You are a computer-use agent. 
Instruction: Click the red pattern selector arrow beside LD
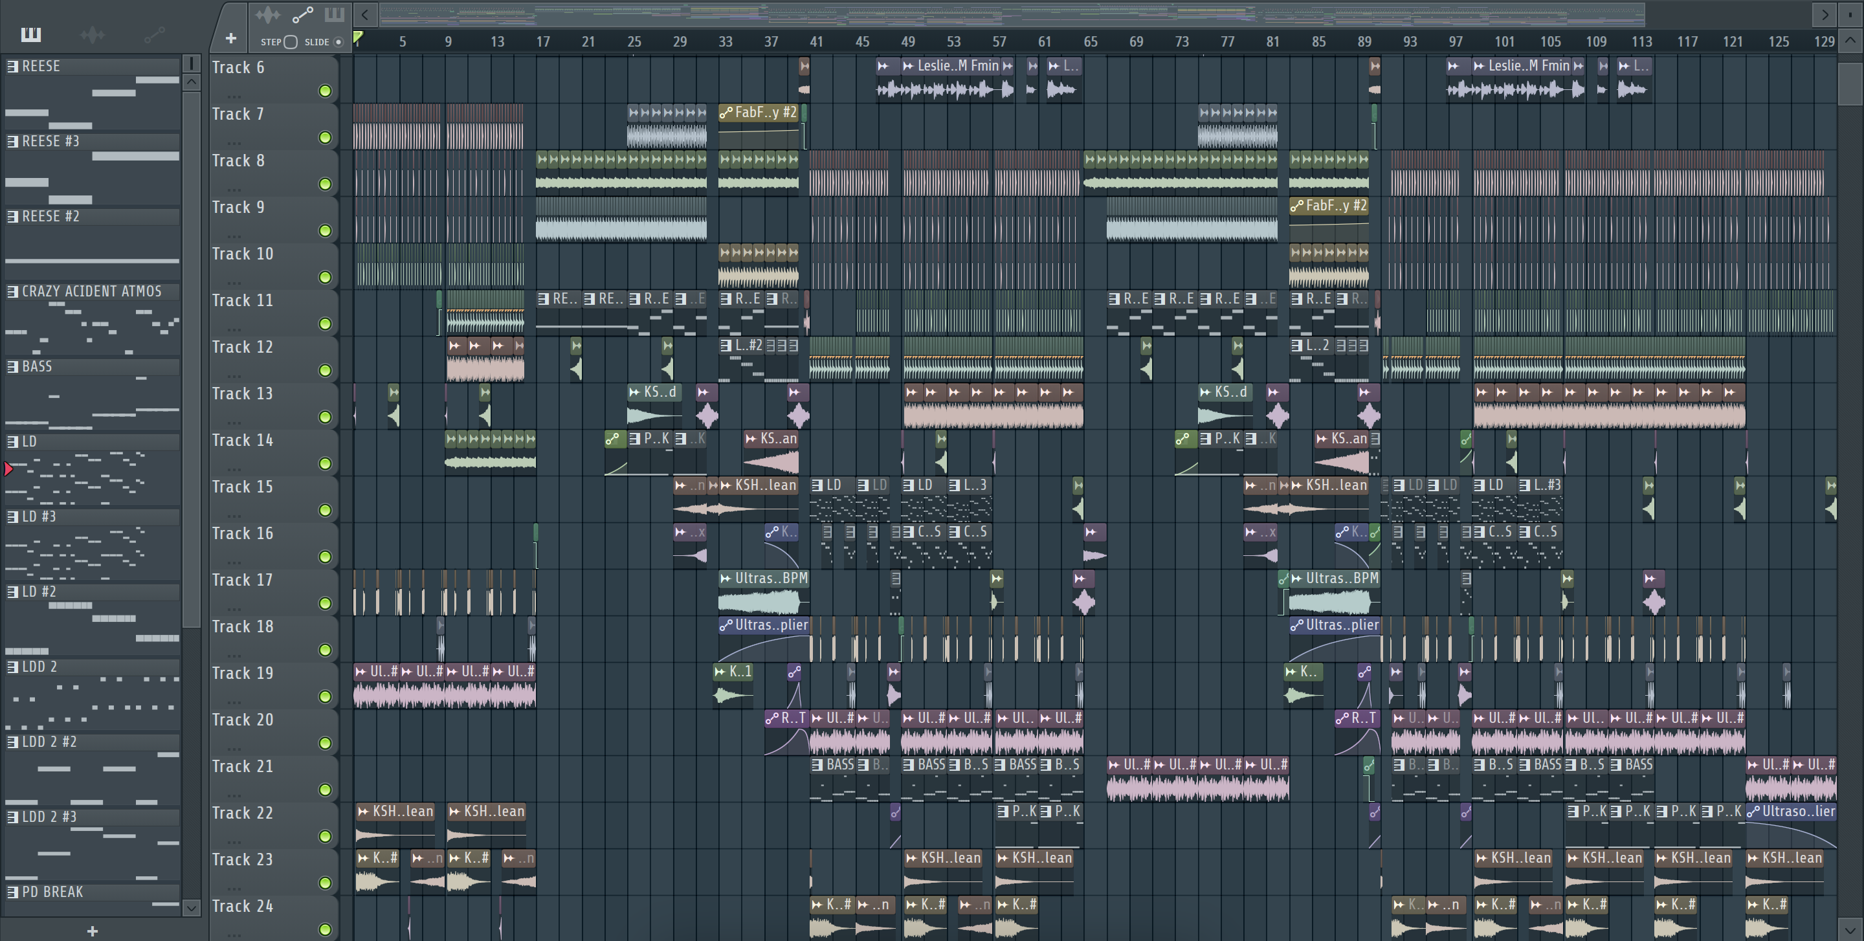pos(8,469)
